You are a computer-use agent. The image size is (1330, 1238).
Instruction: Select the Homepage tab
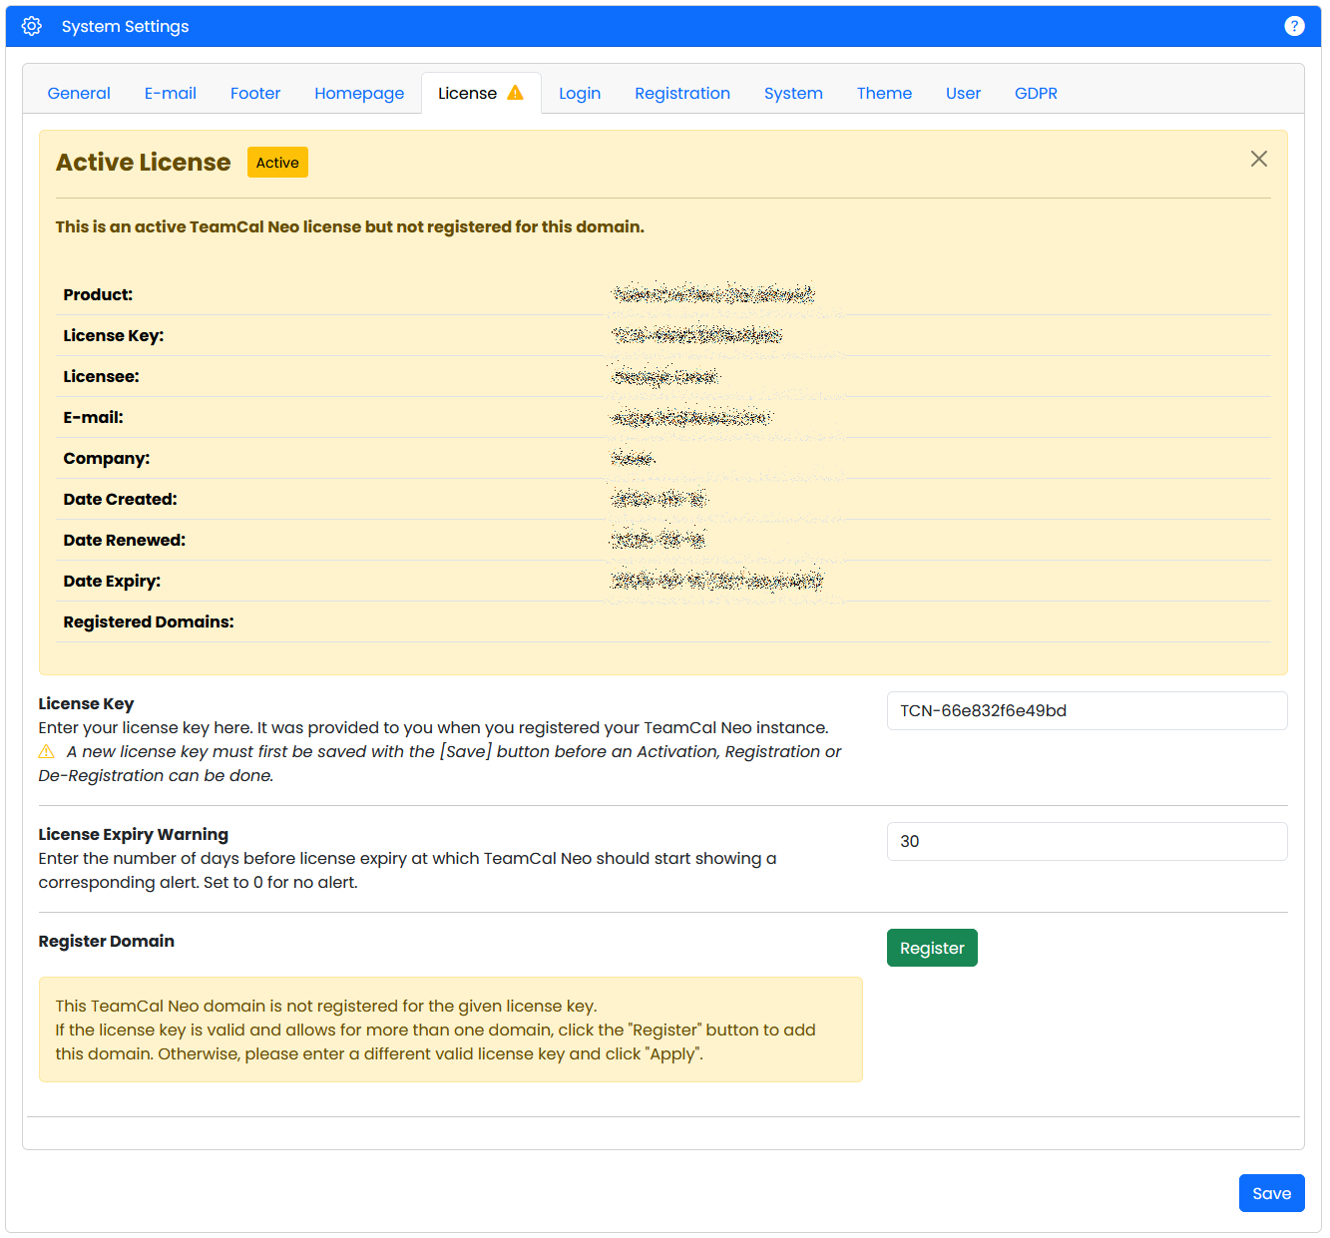(359, 93)
